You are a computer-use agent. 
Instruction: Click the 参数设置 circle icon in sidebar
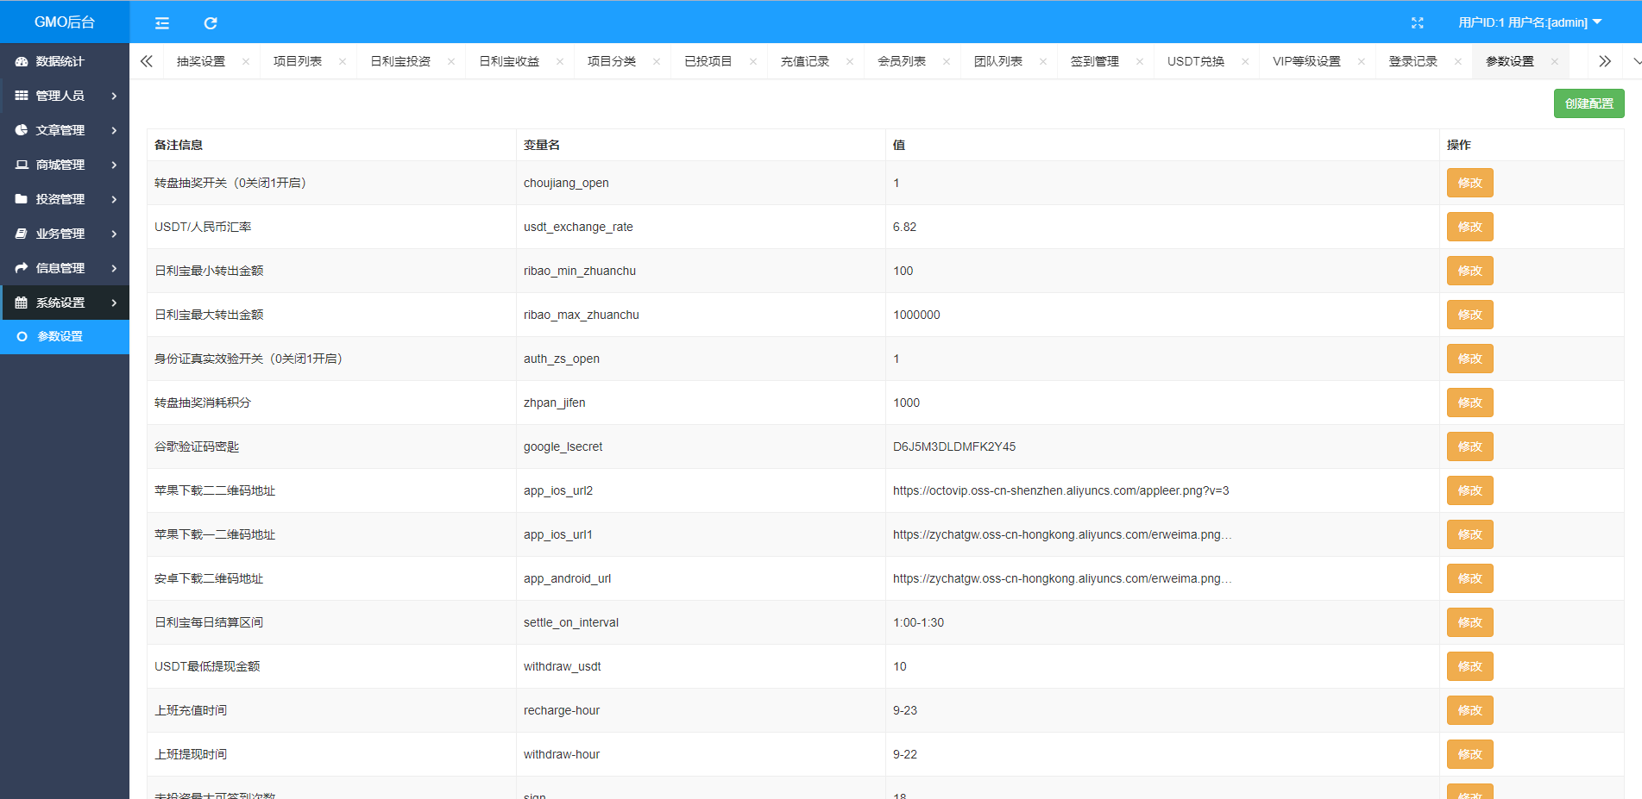(x=23, y=337)
